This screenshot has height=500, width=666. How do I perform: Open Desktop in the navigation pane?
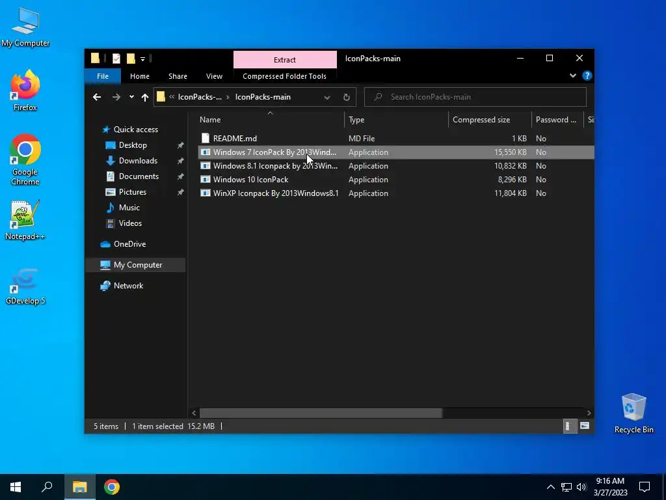pyautogui.click(x=133, y=145)
